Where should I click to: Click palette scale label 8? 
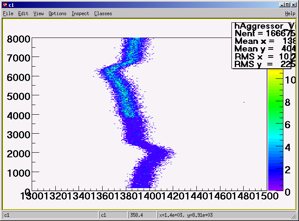tap(288, 102)
